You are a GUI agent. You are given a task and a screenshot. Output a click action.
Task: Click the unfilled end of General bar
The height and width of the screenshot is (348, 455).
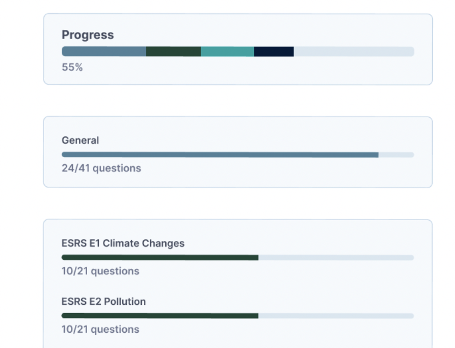(x=396, y=155)
